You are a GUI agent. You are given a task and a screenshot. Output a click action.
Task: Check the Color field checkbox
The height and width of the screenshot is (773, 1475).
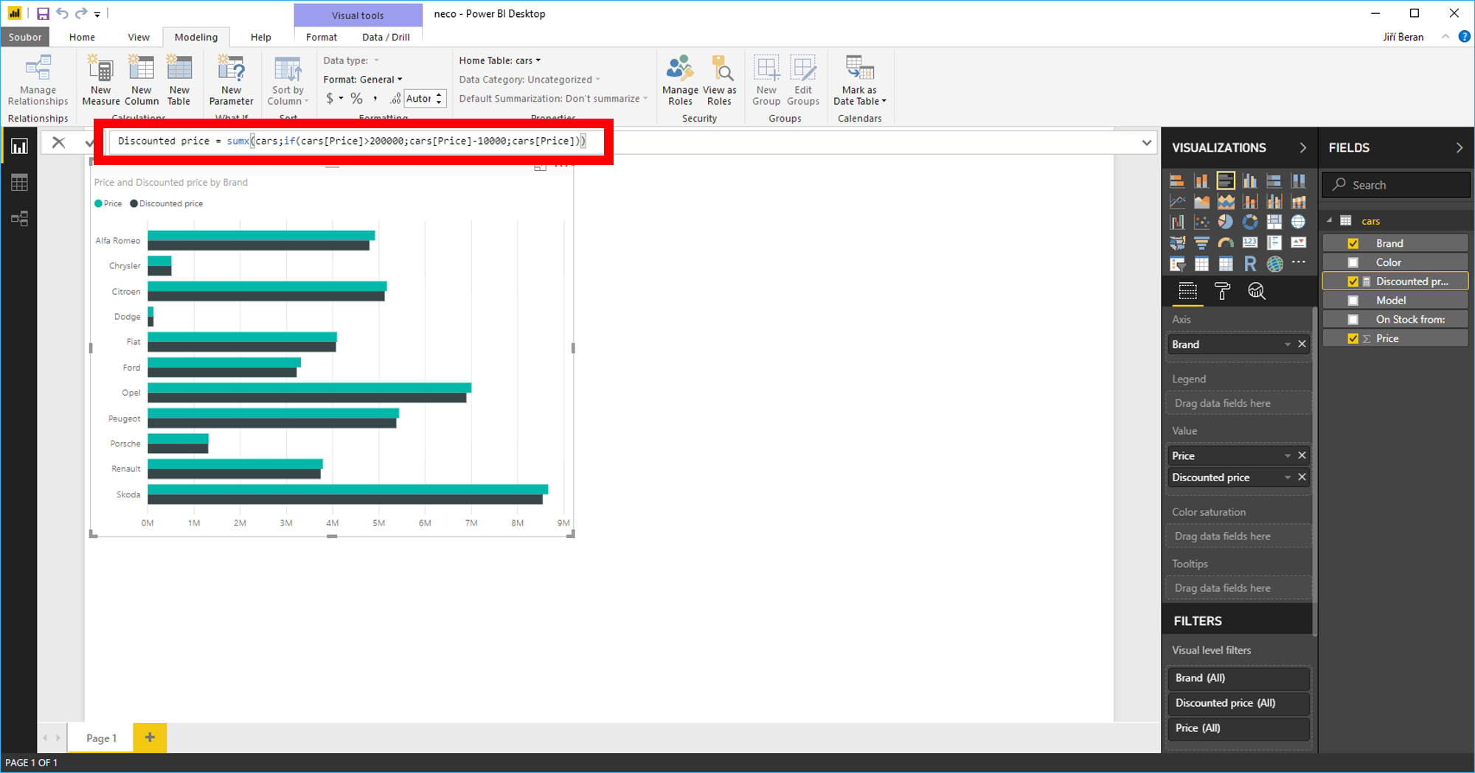[1353, 262]
